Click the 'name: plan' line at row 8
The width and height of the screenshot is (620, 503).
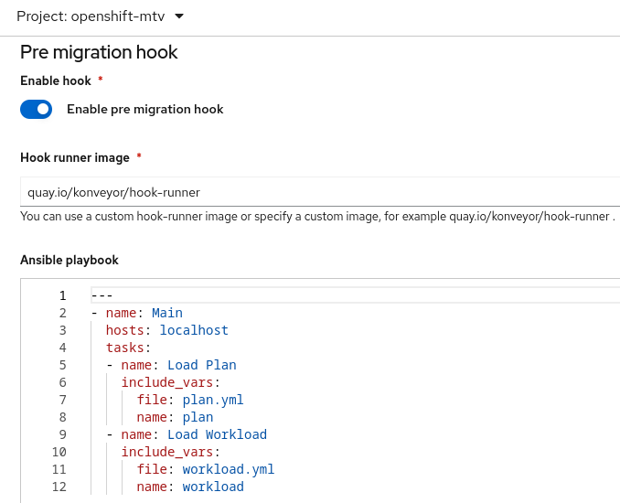tap(174, 417)
